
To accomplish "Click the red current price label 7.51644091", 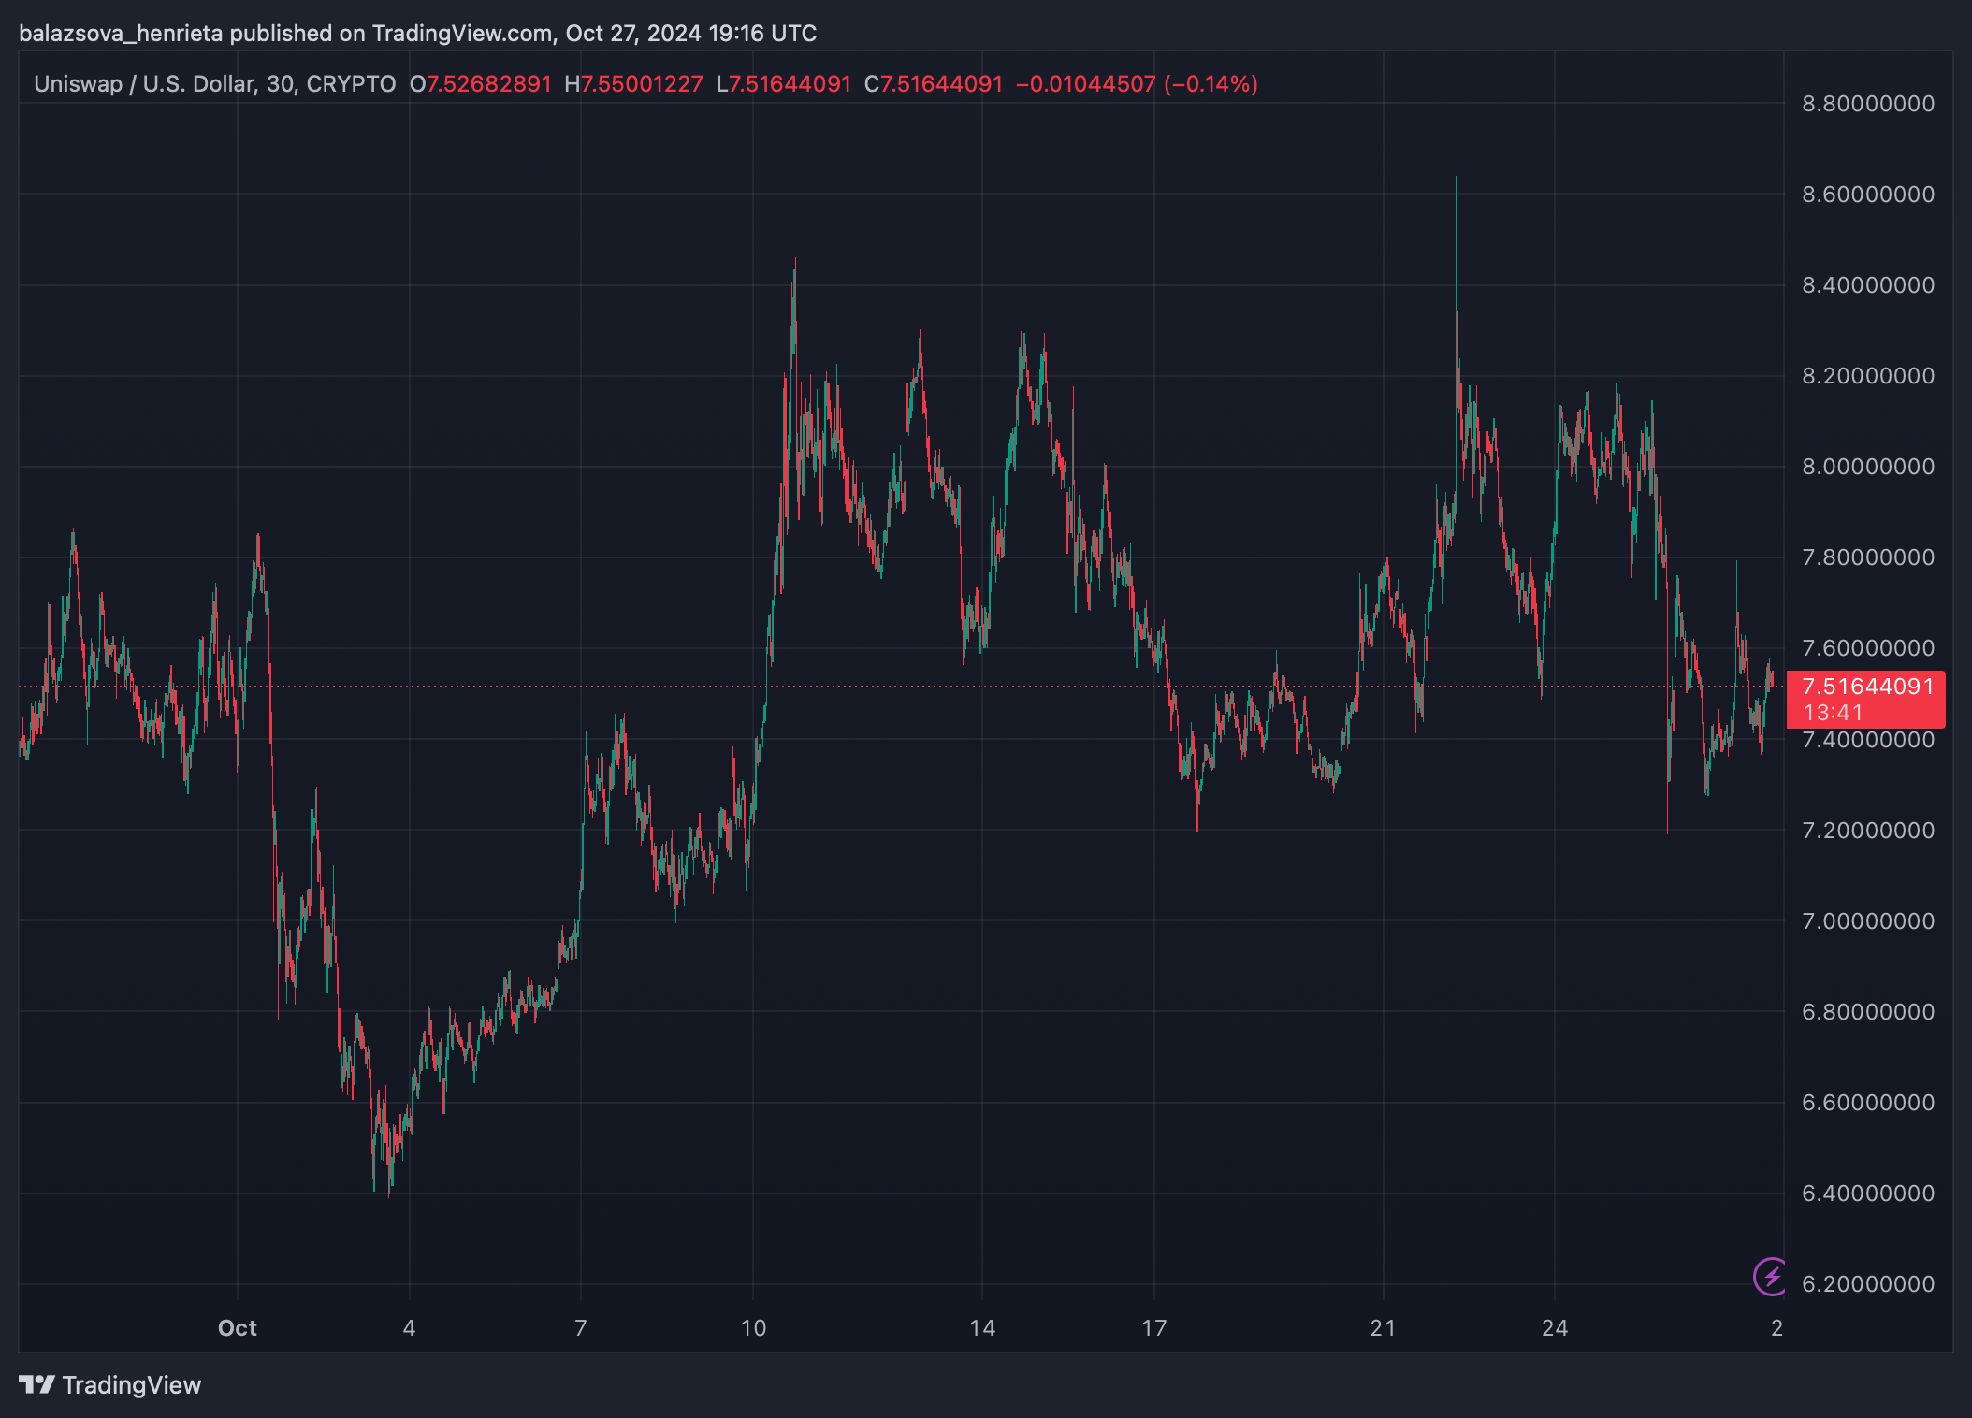I will tap(1866, 687).
